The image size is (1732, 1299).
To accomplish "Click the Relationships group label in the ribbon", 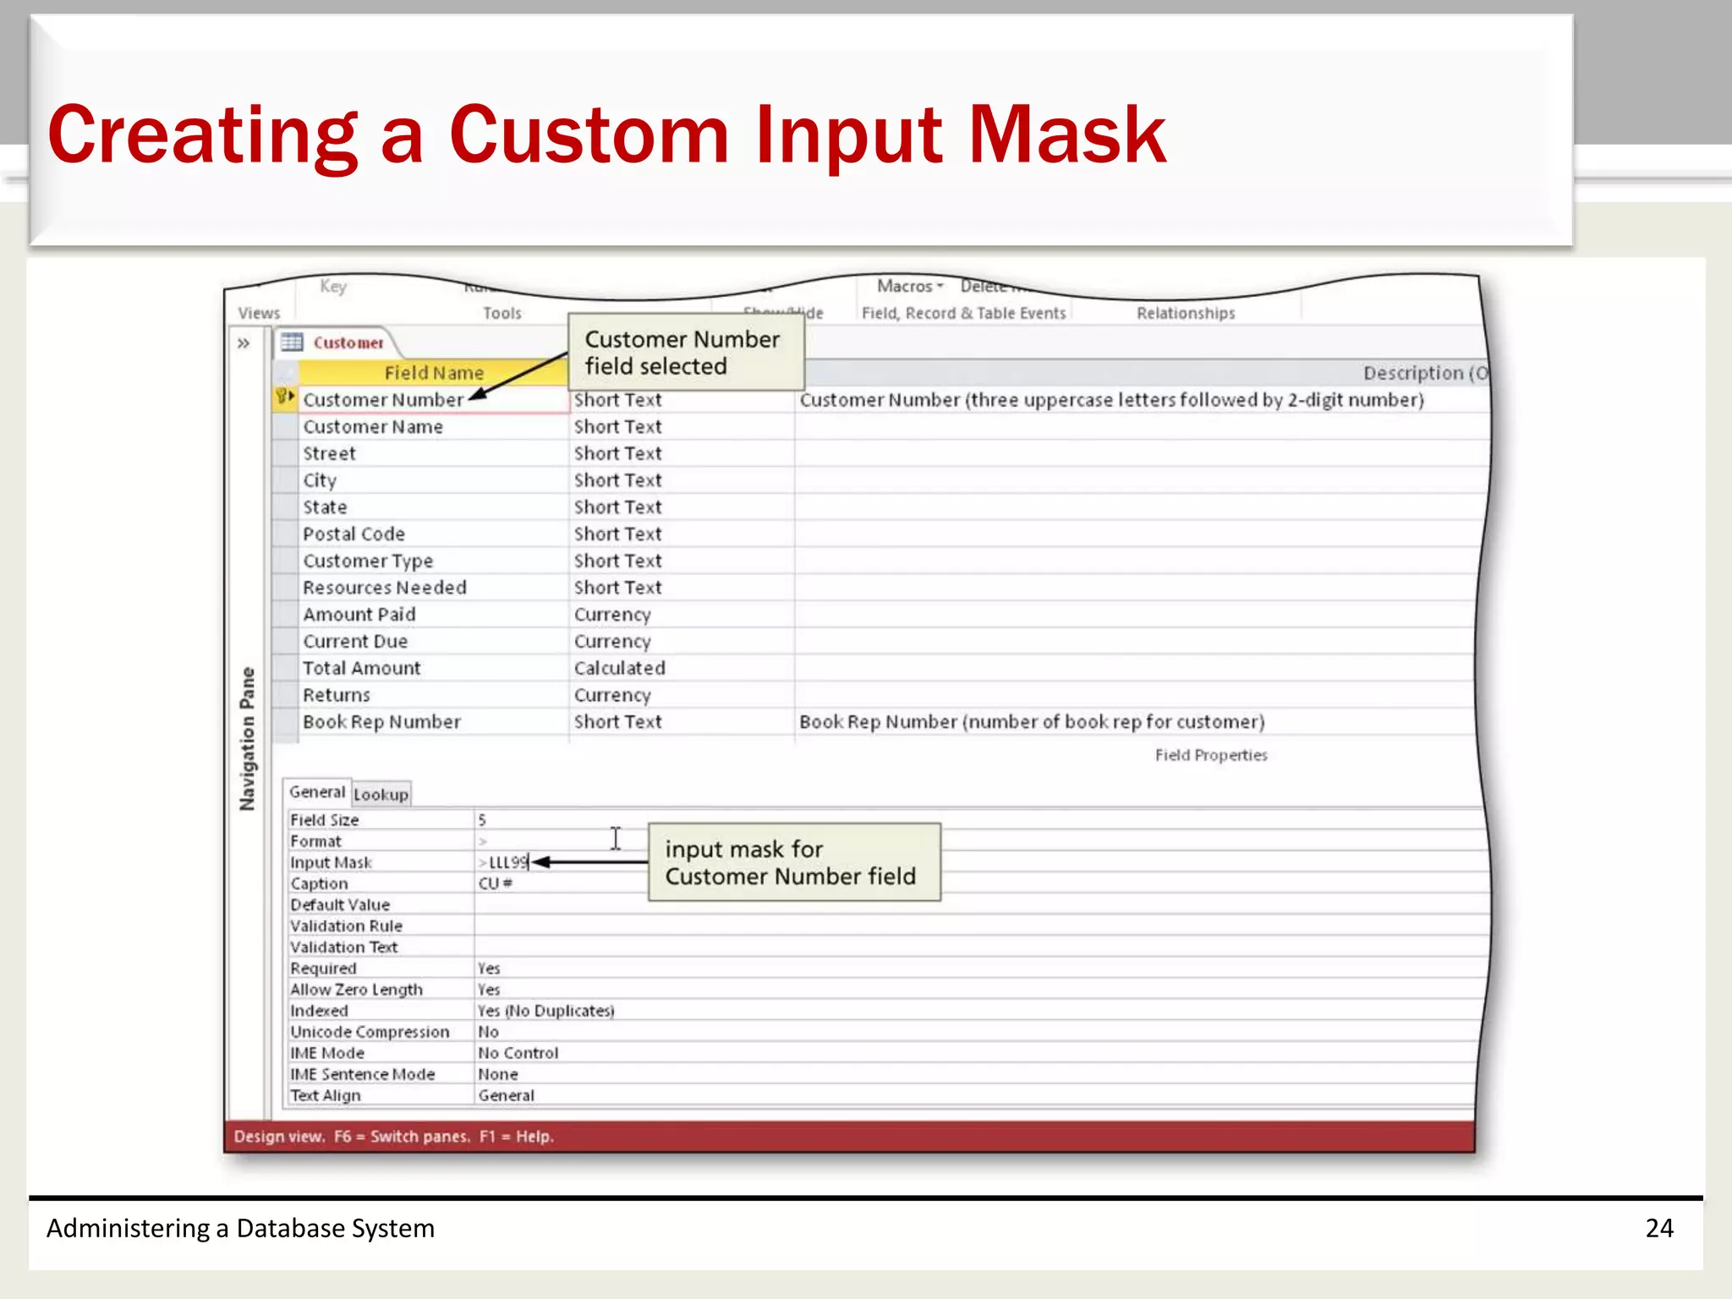I will [1186, 313].
